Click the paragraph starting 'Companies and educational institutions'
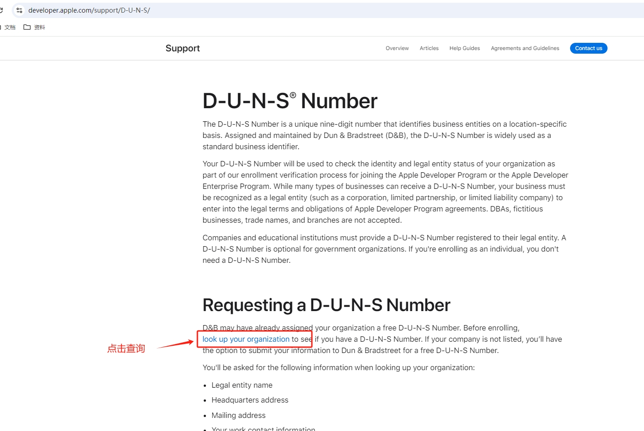Viewport: 644px width, 431px height. (x=384, y=249)
